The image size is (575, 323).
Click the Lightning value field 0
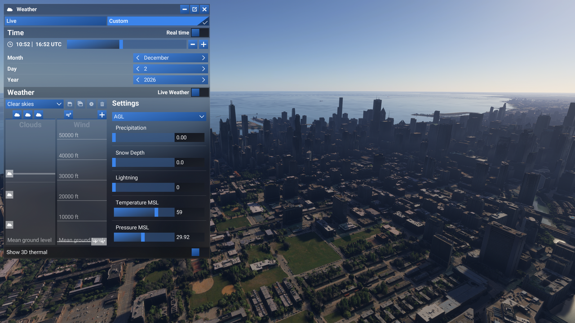click(190, 187)
